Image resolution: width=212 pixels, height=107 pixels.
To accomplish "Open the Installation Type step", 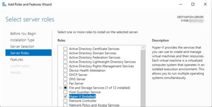I will point(22,40).
